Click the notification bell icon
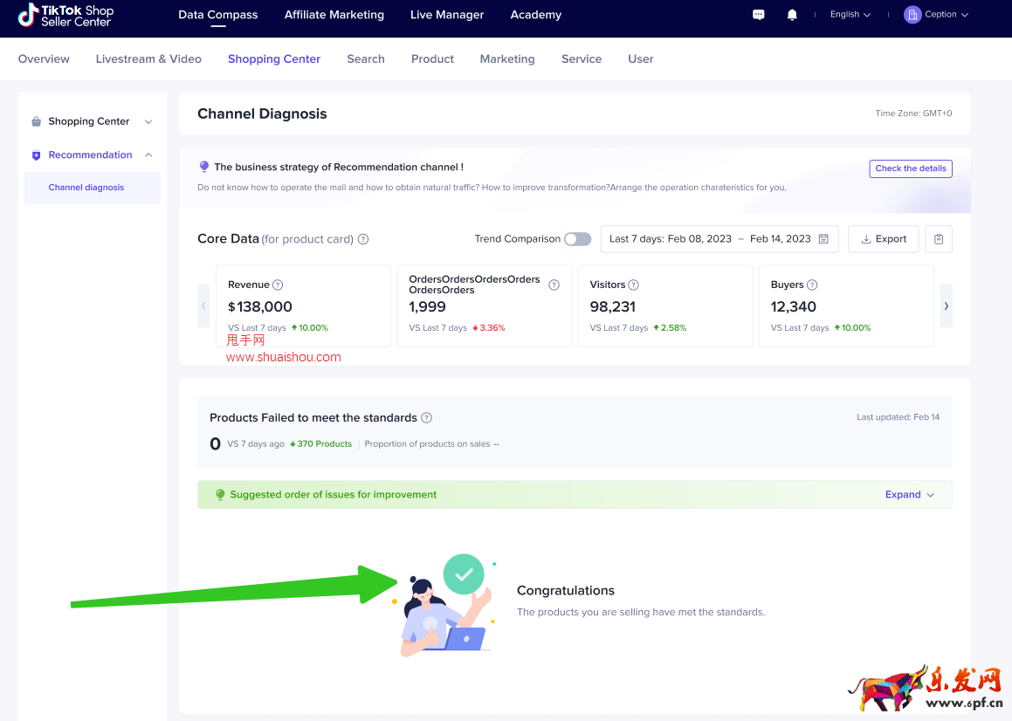Viewport: 1012px width, 721px height. pos(792,15)
